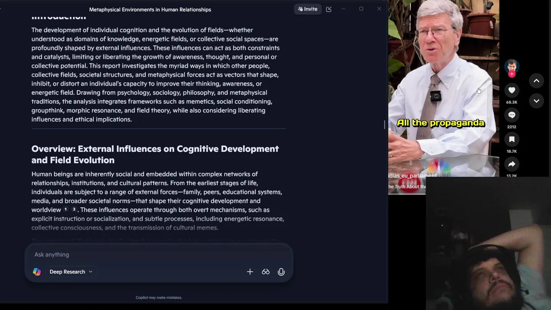Viewport: 551px width, 310px height.
Task: Click the conversation title Metaphysical Environments in Human Relationships
Action: click(150, 9)
